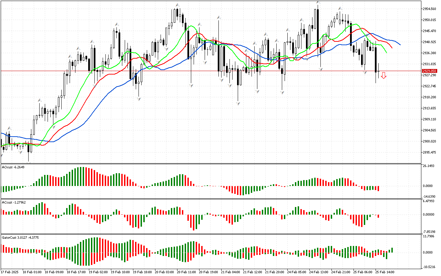The width and height of the screenshot is (441, 276).
Task: Click the GatorCust scale minimum -10.5216
Action: point(429,267)
